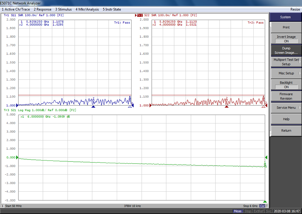The width and height of the screenshot is (302, 214).
Task: Click the Start 50 MHz readout
Action: tap(13, 206)
